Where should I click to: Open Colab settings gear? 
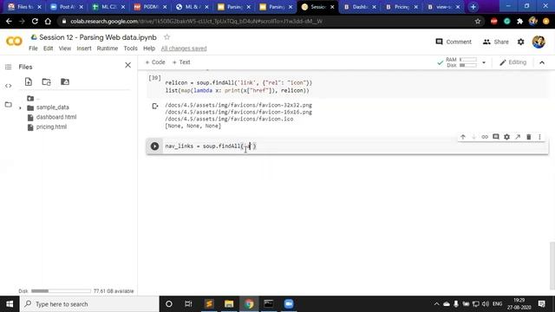point(520,42)
